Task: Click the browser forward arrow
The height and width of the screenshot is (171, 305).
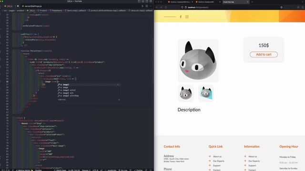Action: pos(161,7)
